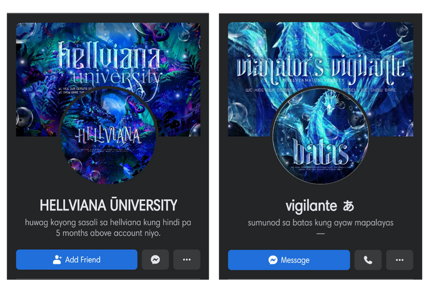Message the vigilante profile
Viewport: 429px width, 293px height.
[289, 260]
